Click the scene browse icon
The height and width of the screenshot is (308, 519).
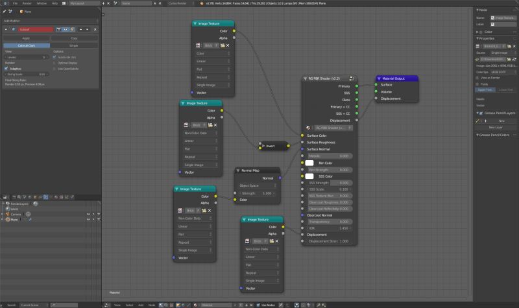pos(115,3)
